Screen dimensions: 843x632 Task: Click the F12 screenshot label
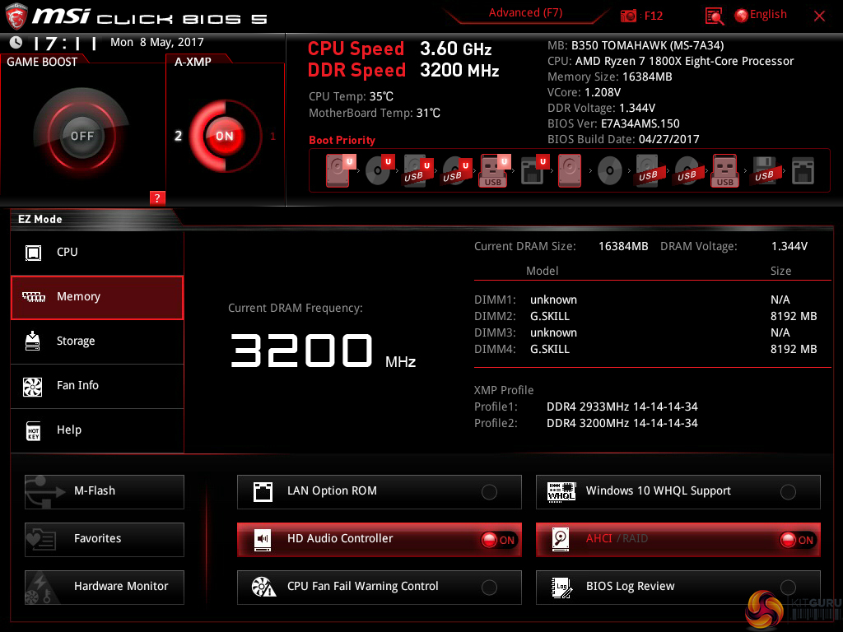[x=653, y=16]
